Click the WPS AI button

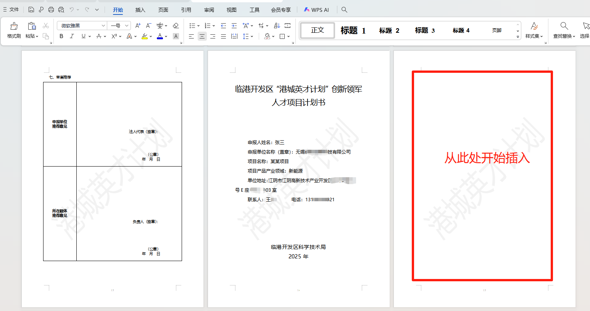(x=316, y=10)
